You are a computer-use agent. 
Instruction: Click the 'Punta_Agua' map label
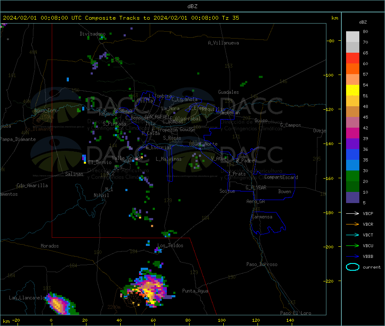pos(195,291)
